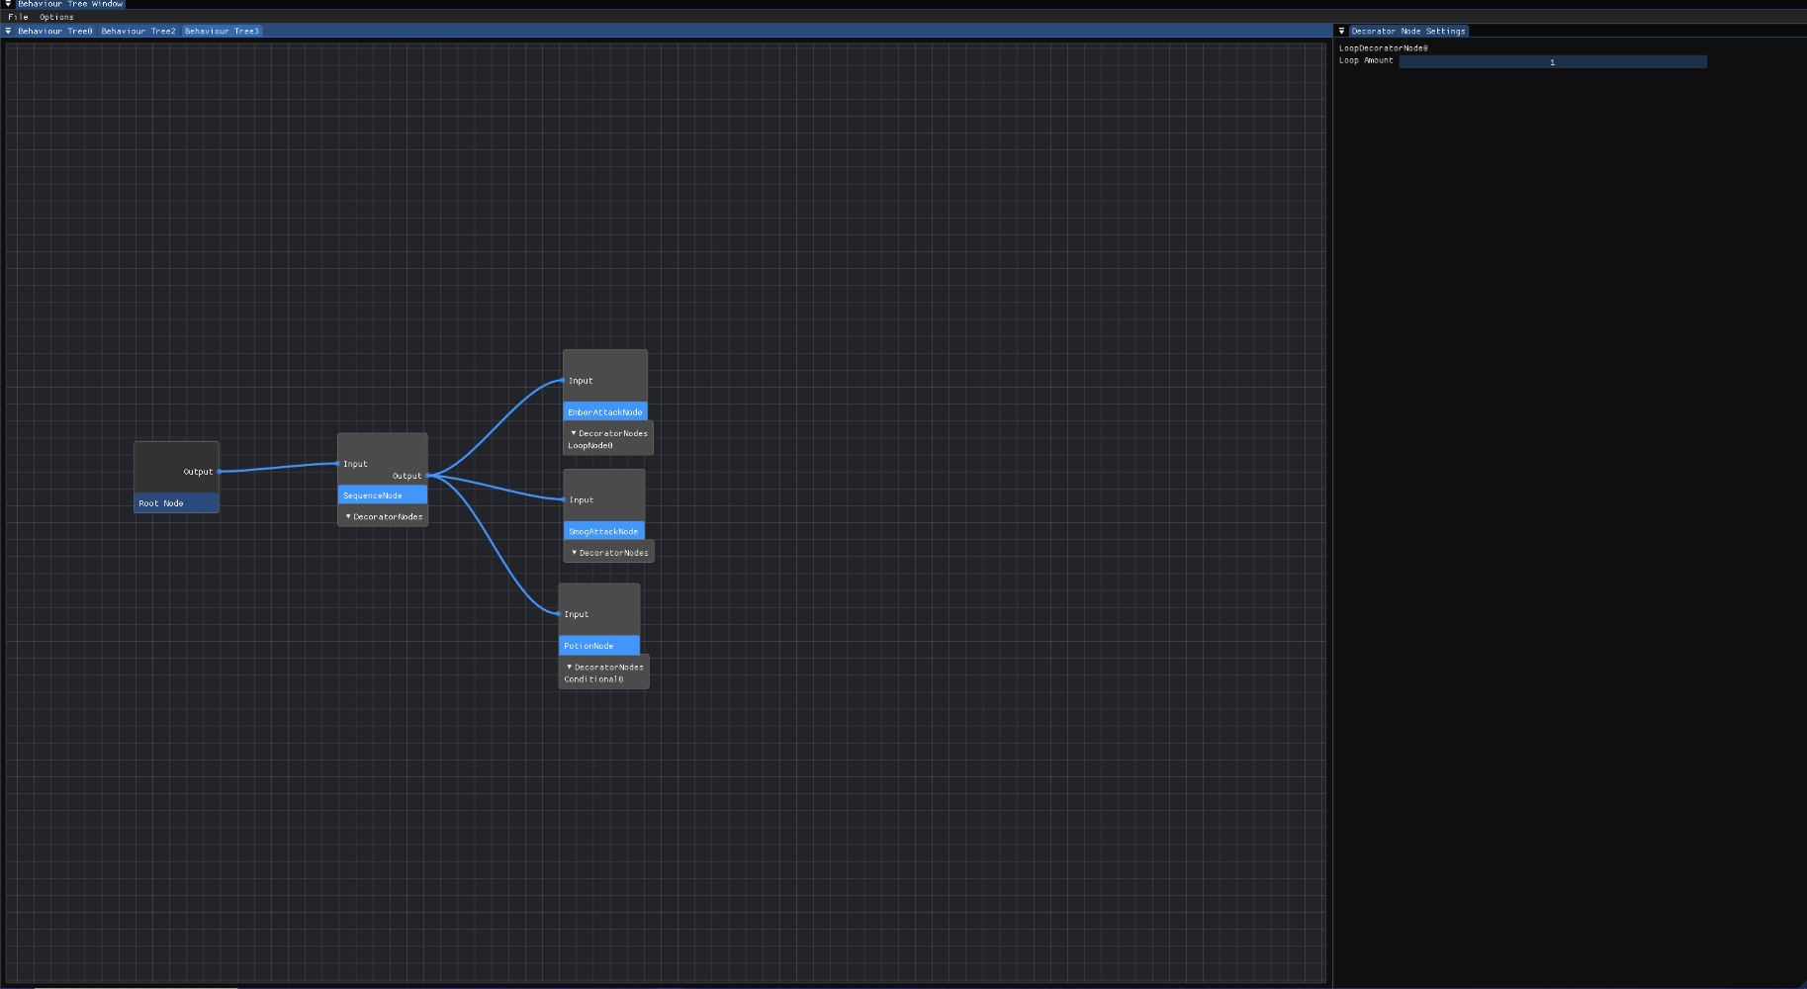Select the Conditional0 decorator entry
Viewport: 1807px width, 989px height.
click(x=593, y=679)
